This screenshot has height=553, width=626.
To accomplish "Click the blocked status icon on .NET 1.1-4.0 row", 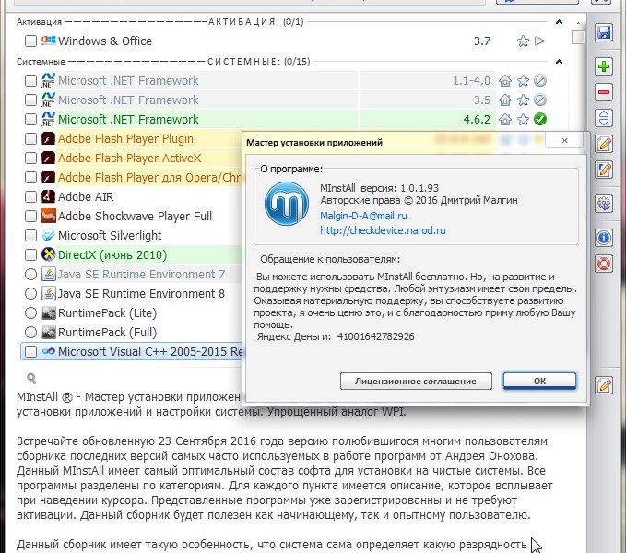I will click(x=539, y=80).
